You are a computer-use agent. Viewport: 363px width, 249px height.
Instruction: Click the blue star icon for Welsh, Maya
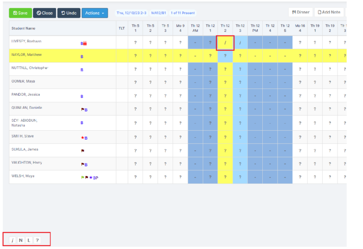click(91, 178)
